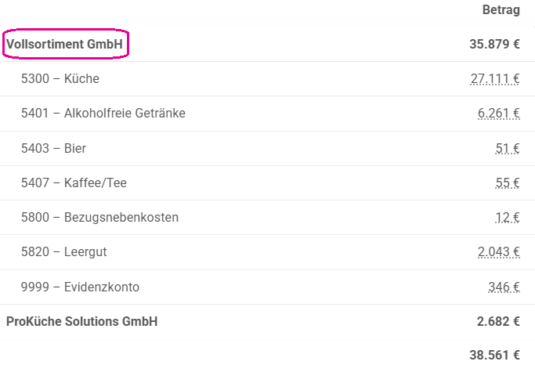Click the Vollsortiment total 35.879 €

coord(494,44)
